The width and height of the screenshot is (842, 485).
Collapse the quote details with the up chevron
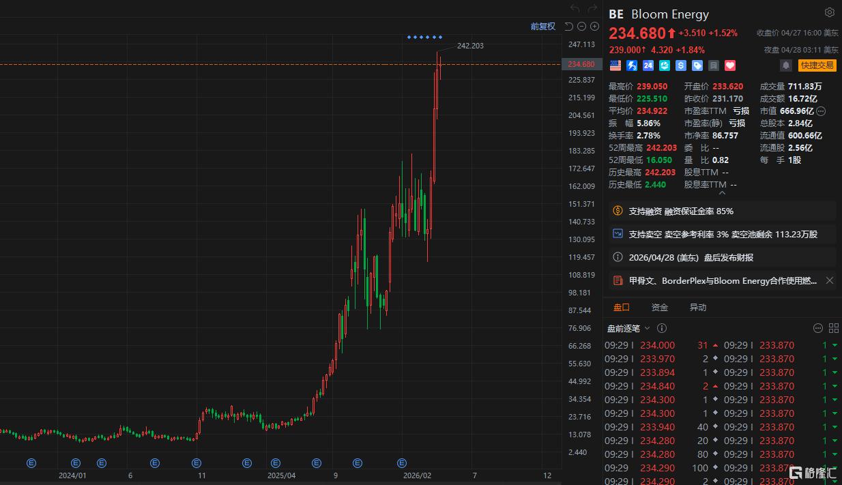[722, 192]
